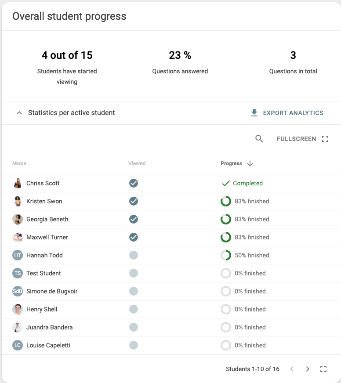Screen dimensions: 341x383
Task: Click the download icon next to Export Analytics
Action: click(254, 113)
